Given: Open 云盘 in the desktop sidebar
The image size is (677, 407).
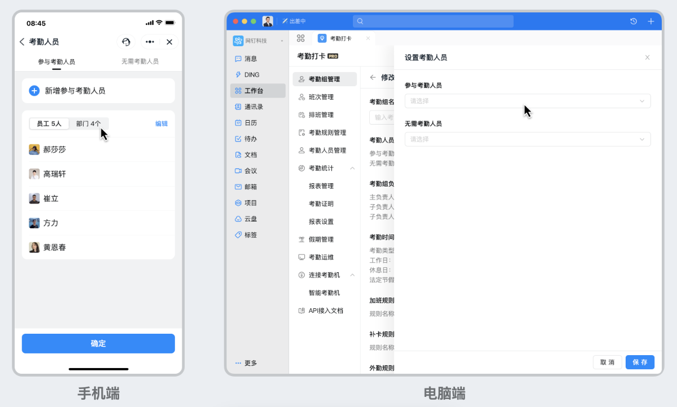Looking at the screenshot, I should (x=258, y=219).
